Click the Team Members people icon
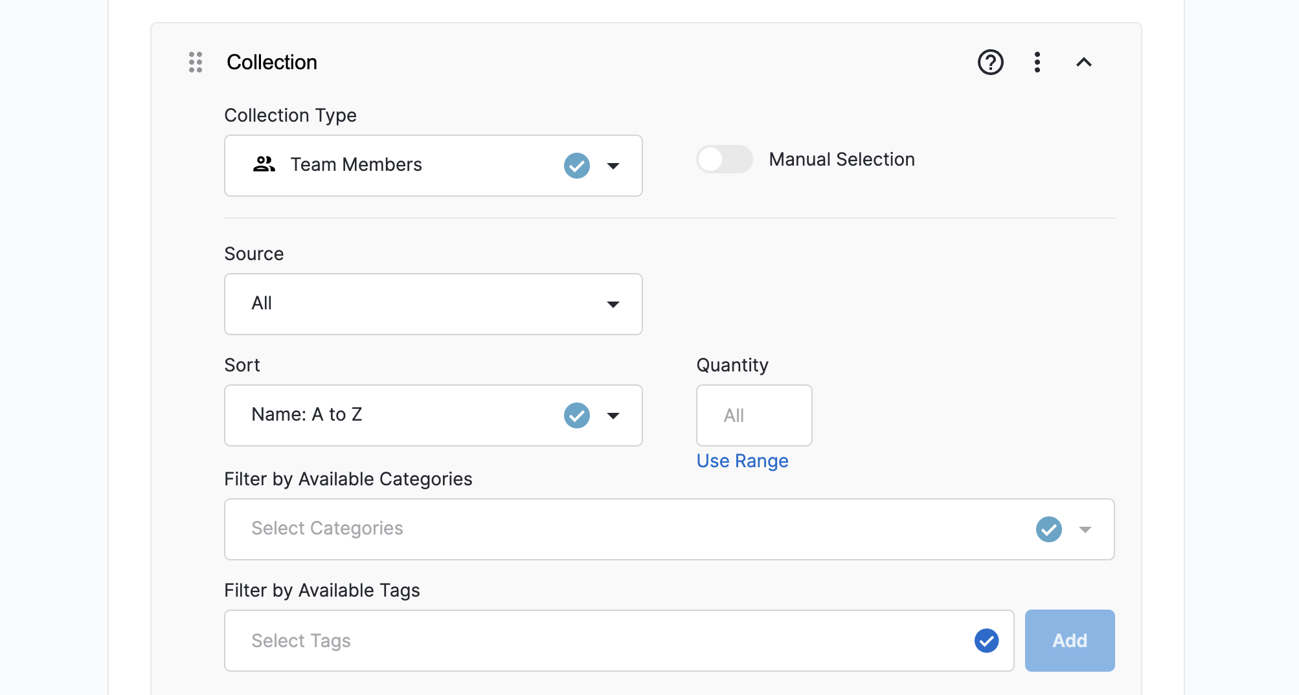 pos(264,164)
